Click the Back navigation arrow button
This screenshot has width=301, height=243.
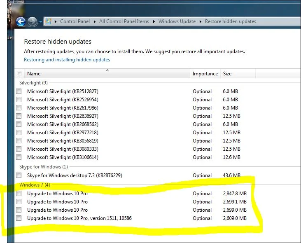click(x=21, y=21)
